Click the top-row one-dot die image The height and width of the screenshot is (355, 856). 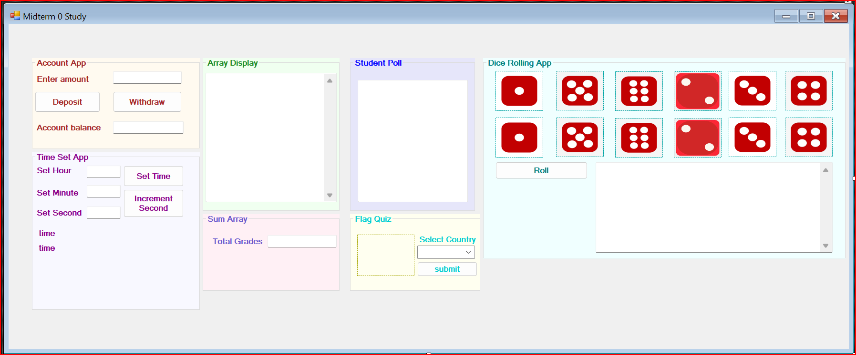pos(519,91)
